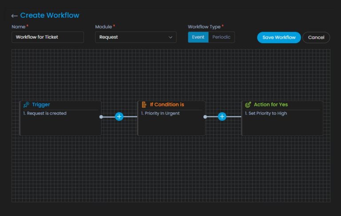
Task: Select the Trigger node title
Action: [x=41, y=105]
